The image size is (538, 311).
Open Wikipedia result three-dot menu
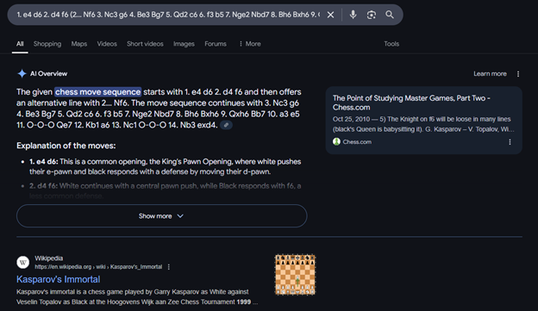point(168,267)
